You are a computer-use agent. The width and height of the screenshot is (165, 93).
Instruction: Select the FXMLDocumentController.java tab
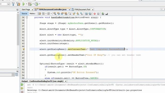coord(53,10)
